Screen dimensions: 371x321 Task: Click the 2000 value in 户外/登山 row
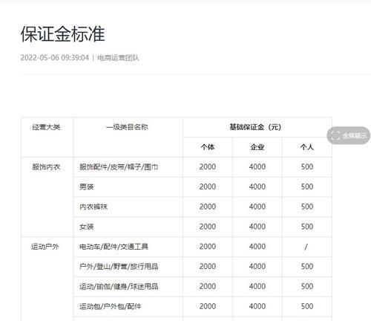point(208,267)
